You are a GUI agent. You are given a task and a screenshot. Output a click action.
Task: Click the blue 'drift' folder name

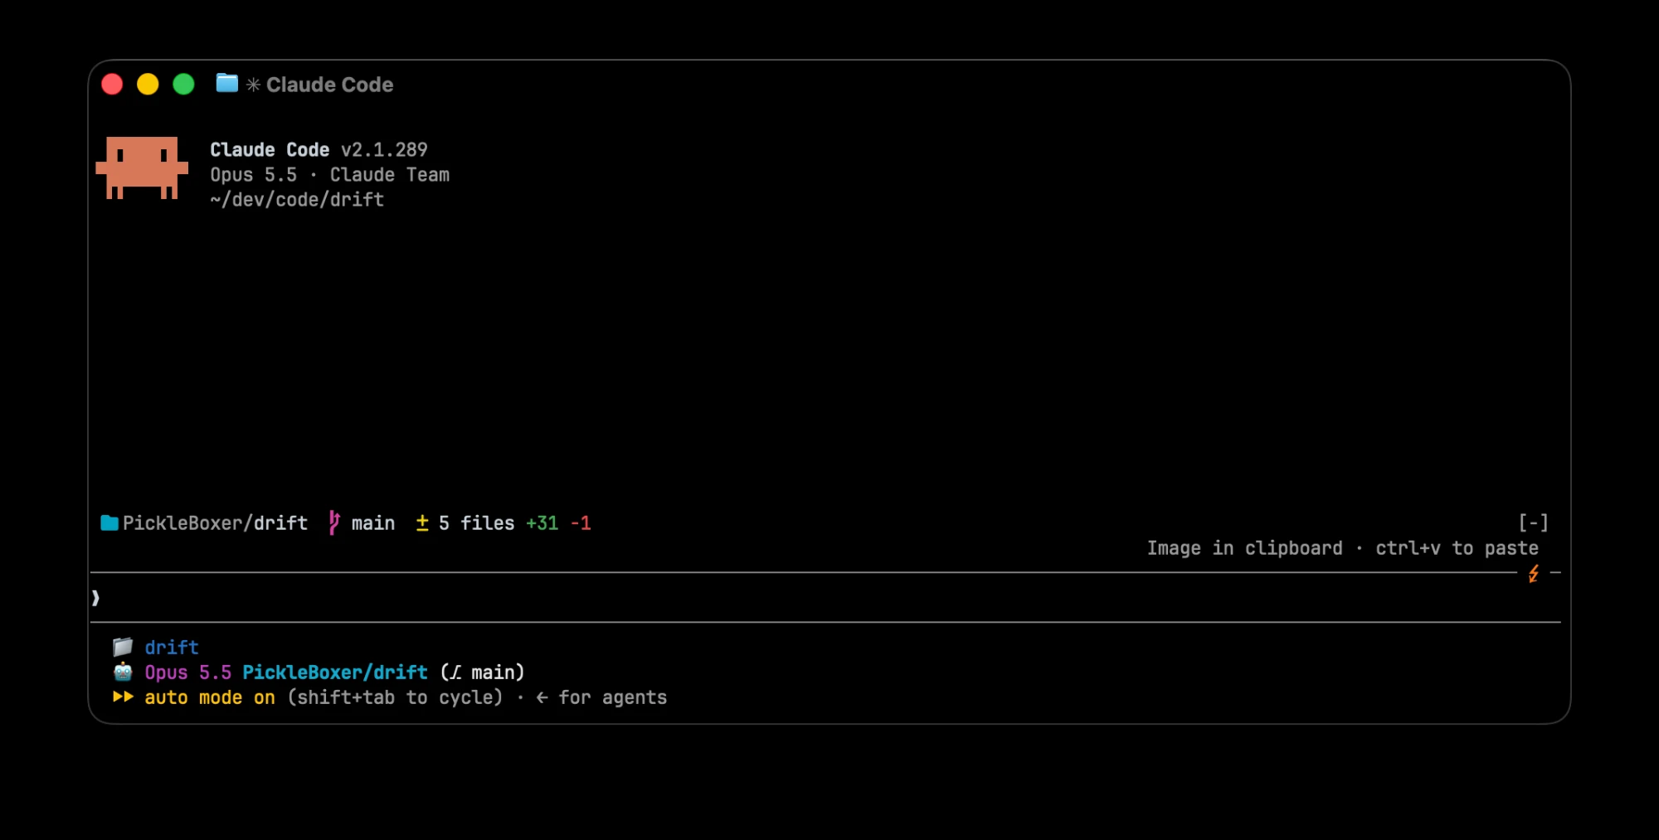[x=172, y=648]
